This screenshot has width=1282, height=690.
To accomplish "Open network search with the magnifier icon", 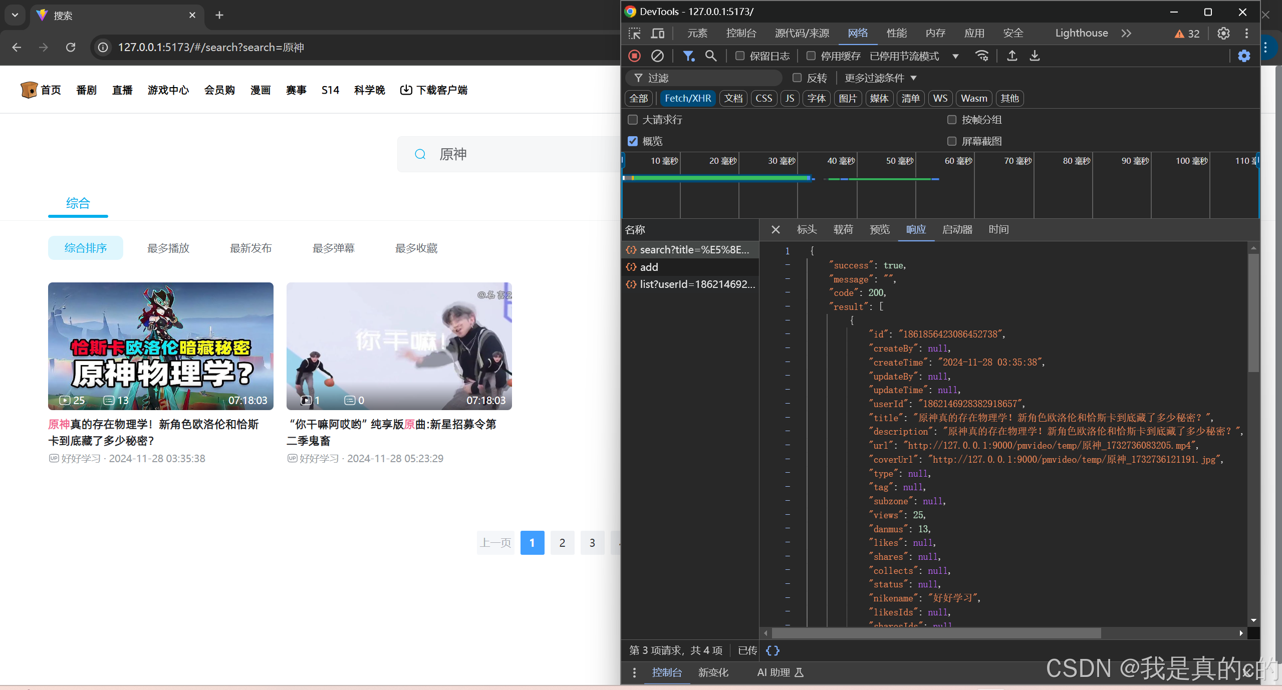I will tap(711, 56).
